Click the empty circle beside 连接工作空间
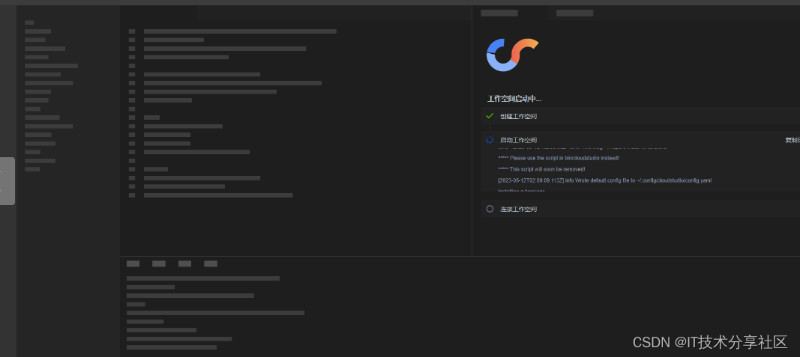Screen dimensions: 800x357 (490, 209)
